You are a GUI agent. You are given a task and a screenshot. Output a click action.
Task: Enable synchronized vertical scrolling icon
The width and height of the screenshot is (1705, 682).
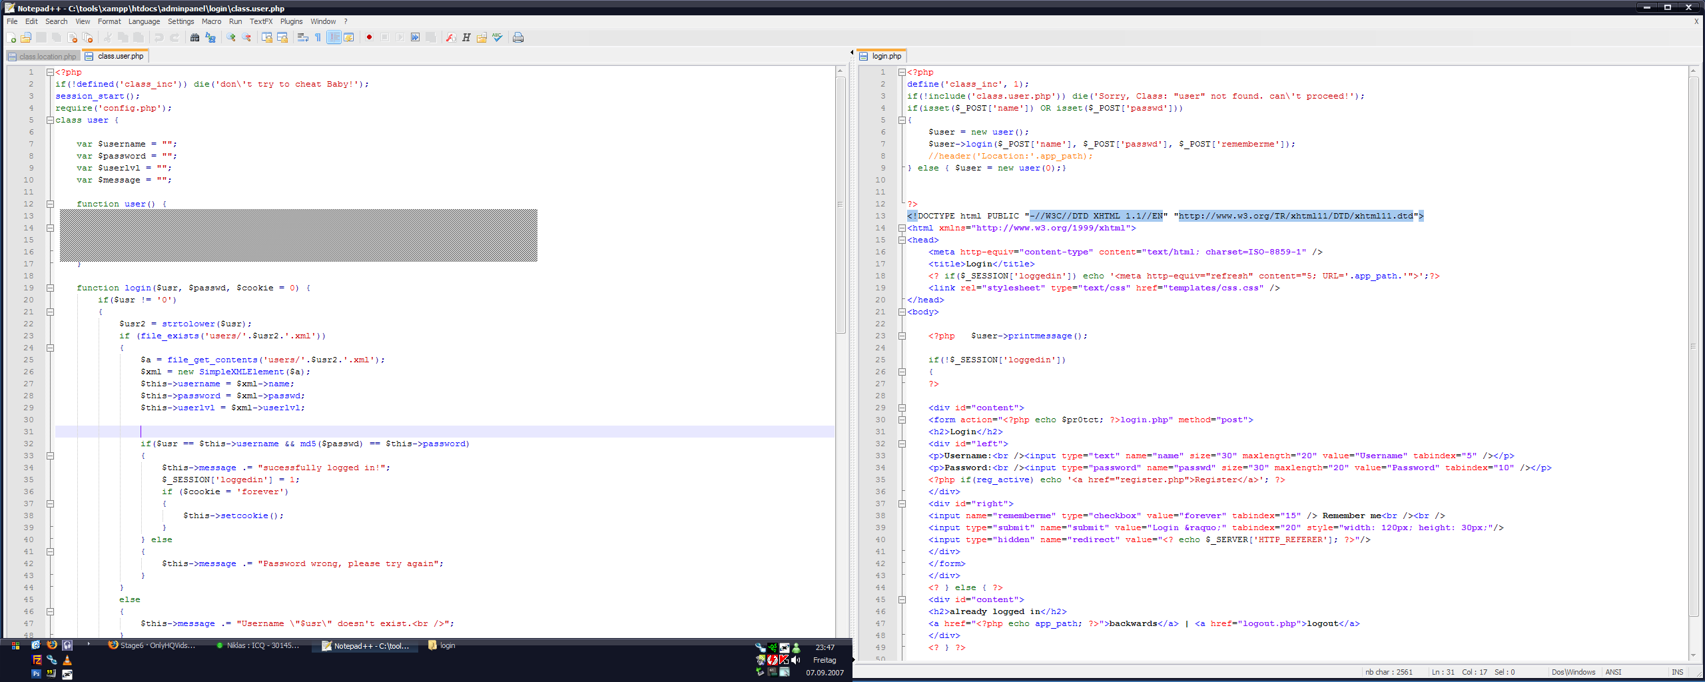coord(267,37)
